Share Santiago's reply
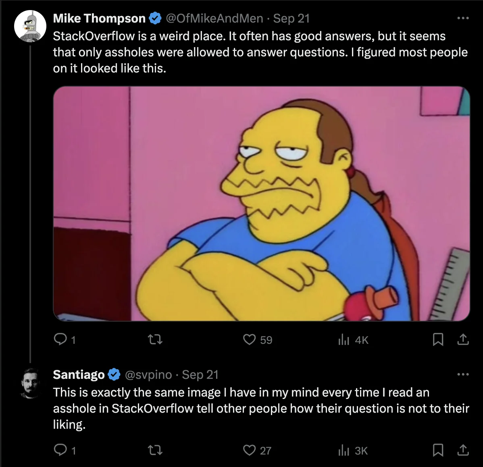The image size is (483, 467). point(463,450)
